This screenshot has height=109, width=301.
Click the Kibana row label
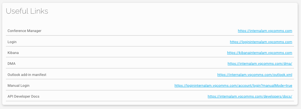(x=13, y=53)
